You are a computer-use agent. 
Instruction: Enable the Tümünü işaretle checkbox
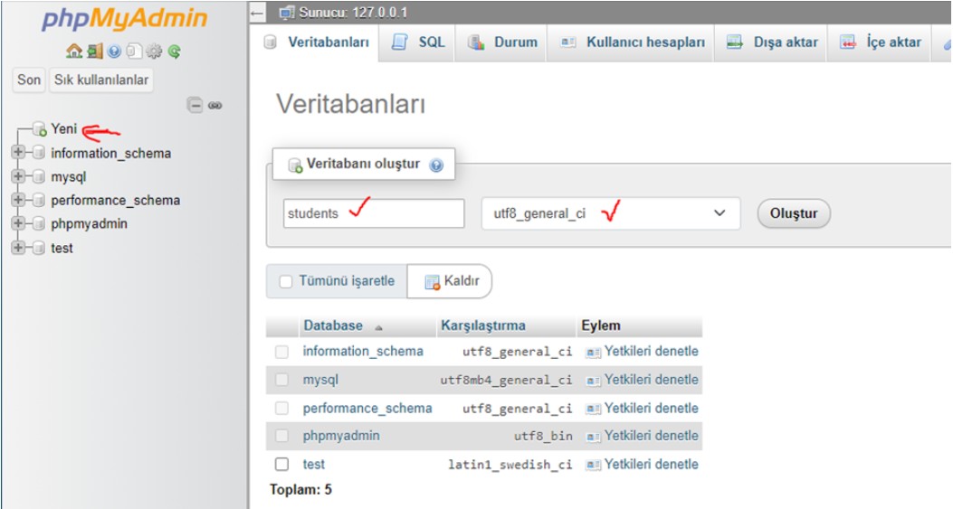(x=286, y=281)
